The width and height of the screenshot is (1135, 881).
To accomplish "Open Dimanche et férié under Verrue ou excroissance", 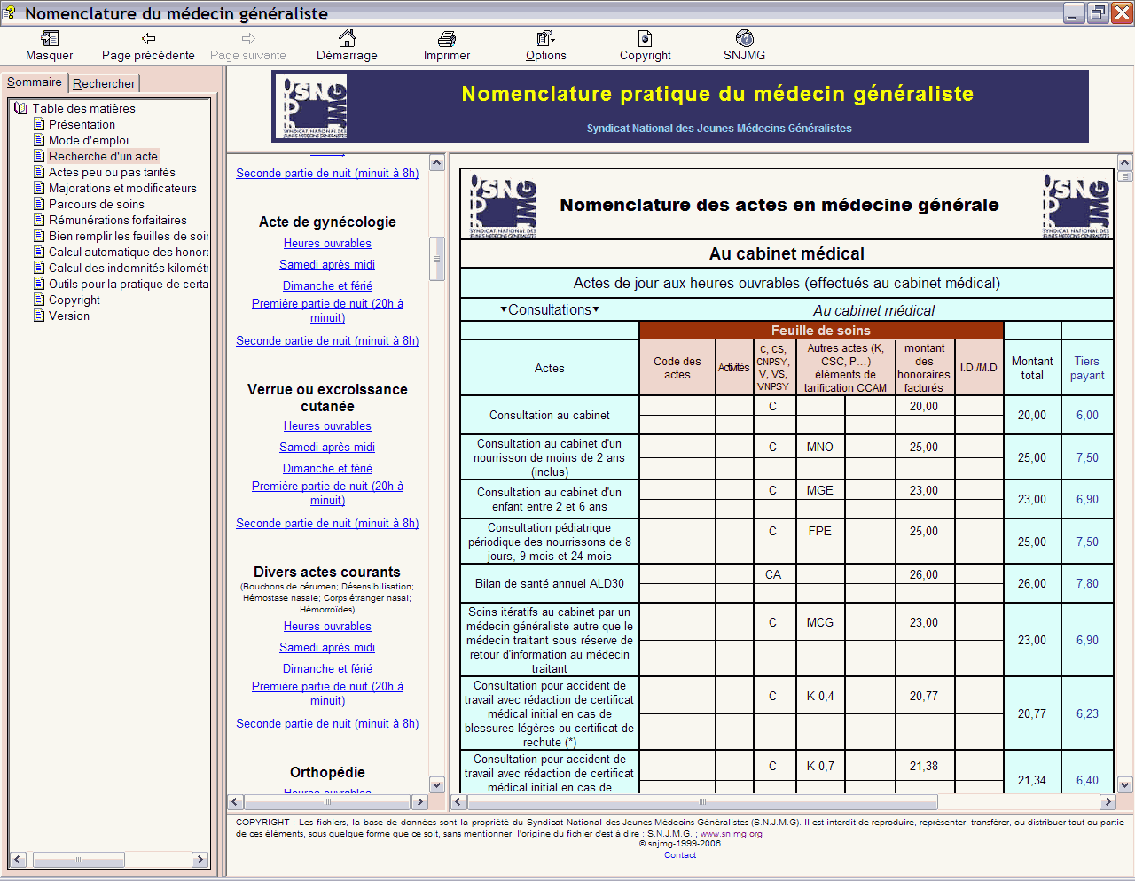I will (327, 468).
